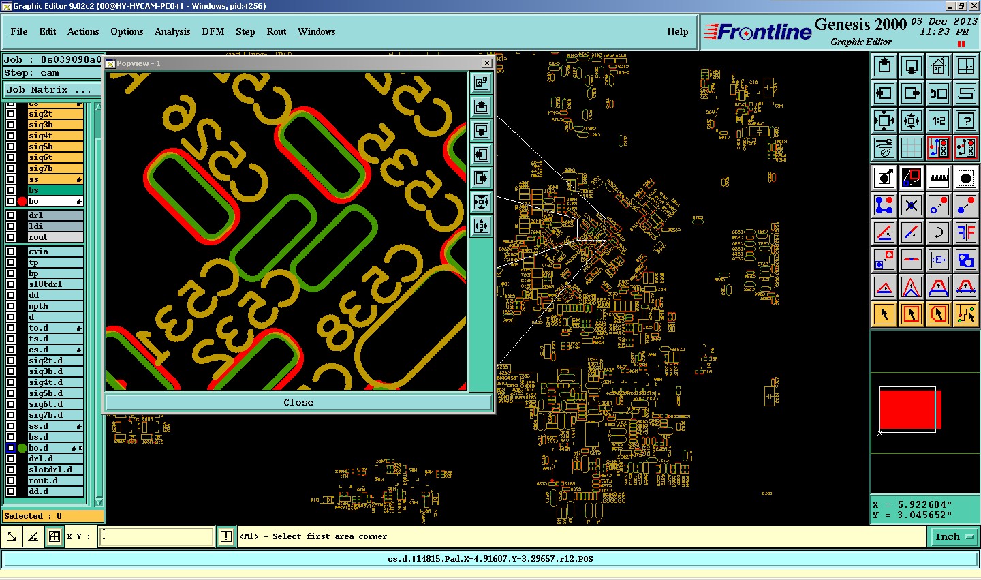981x580 pixels.
Task: Select the ruler measure tool
Action: [x=939, y=178]
